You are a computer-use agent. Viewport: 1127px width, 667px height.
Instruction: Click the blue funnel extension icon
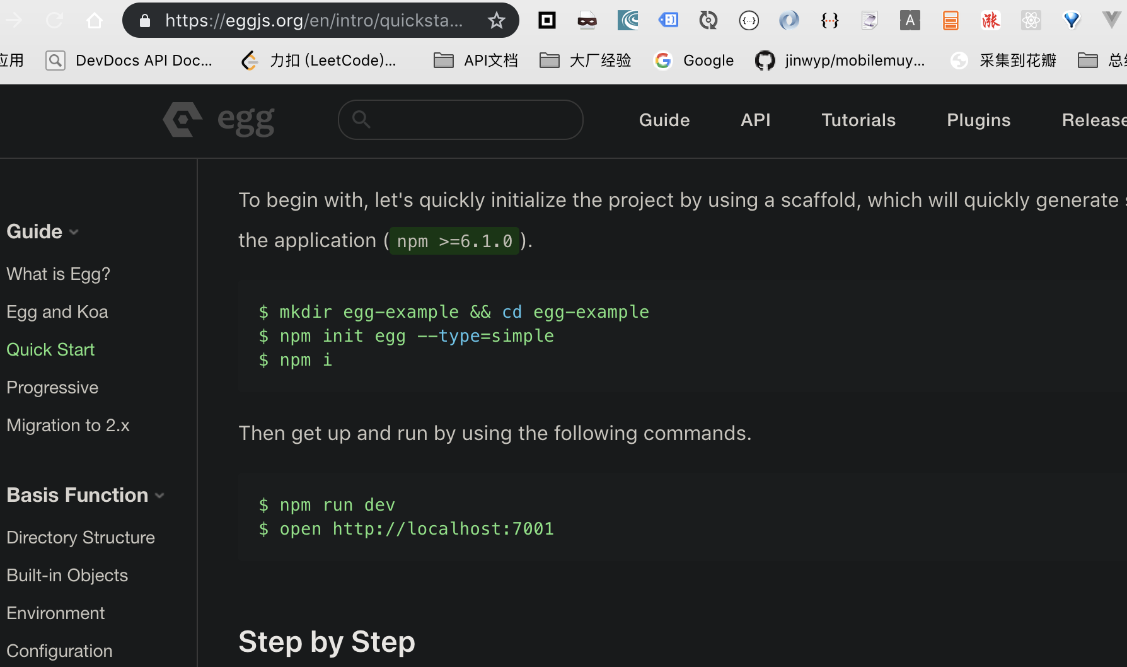coord(1072,21)
